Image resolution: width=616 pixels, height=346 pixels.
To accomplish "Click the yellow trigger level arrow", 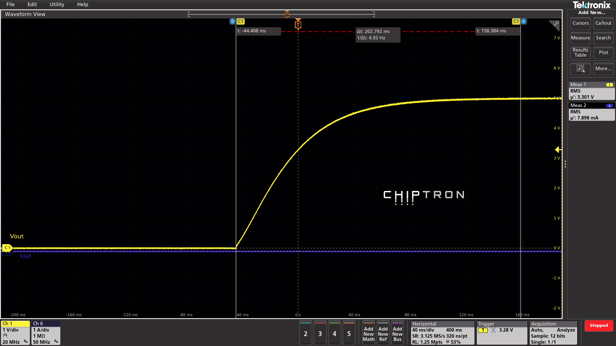I will 558,150.
